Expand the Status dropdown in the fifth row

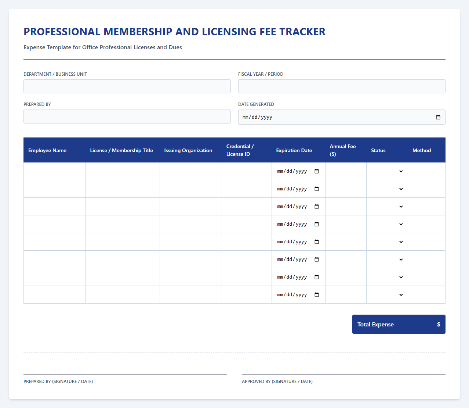tap(387, 242)
